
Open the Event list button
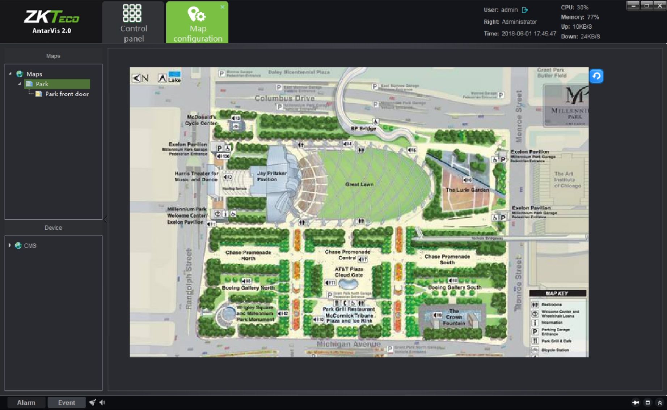[x=67, y=402]
